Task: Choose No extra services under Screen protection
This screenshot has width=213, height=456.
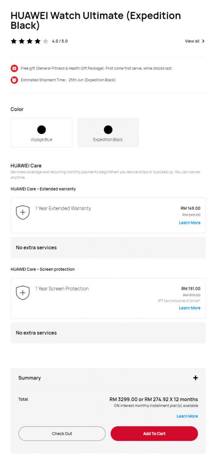Action: [x=108, y=333]
